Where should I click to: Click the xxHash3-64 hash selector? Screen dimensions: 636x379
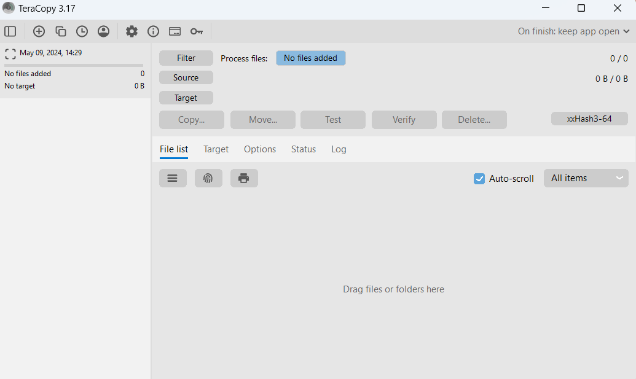coord(589,119)
